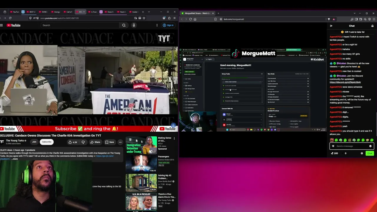Open Brave Shields icon in Kick browser

[x=329, y=19]
